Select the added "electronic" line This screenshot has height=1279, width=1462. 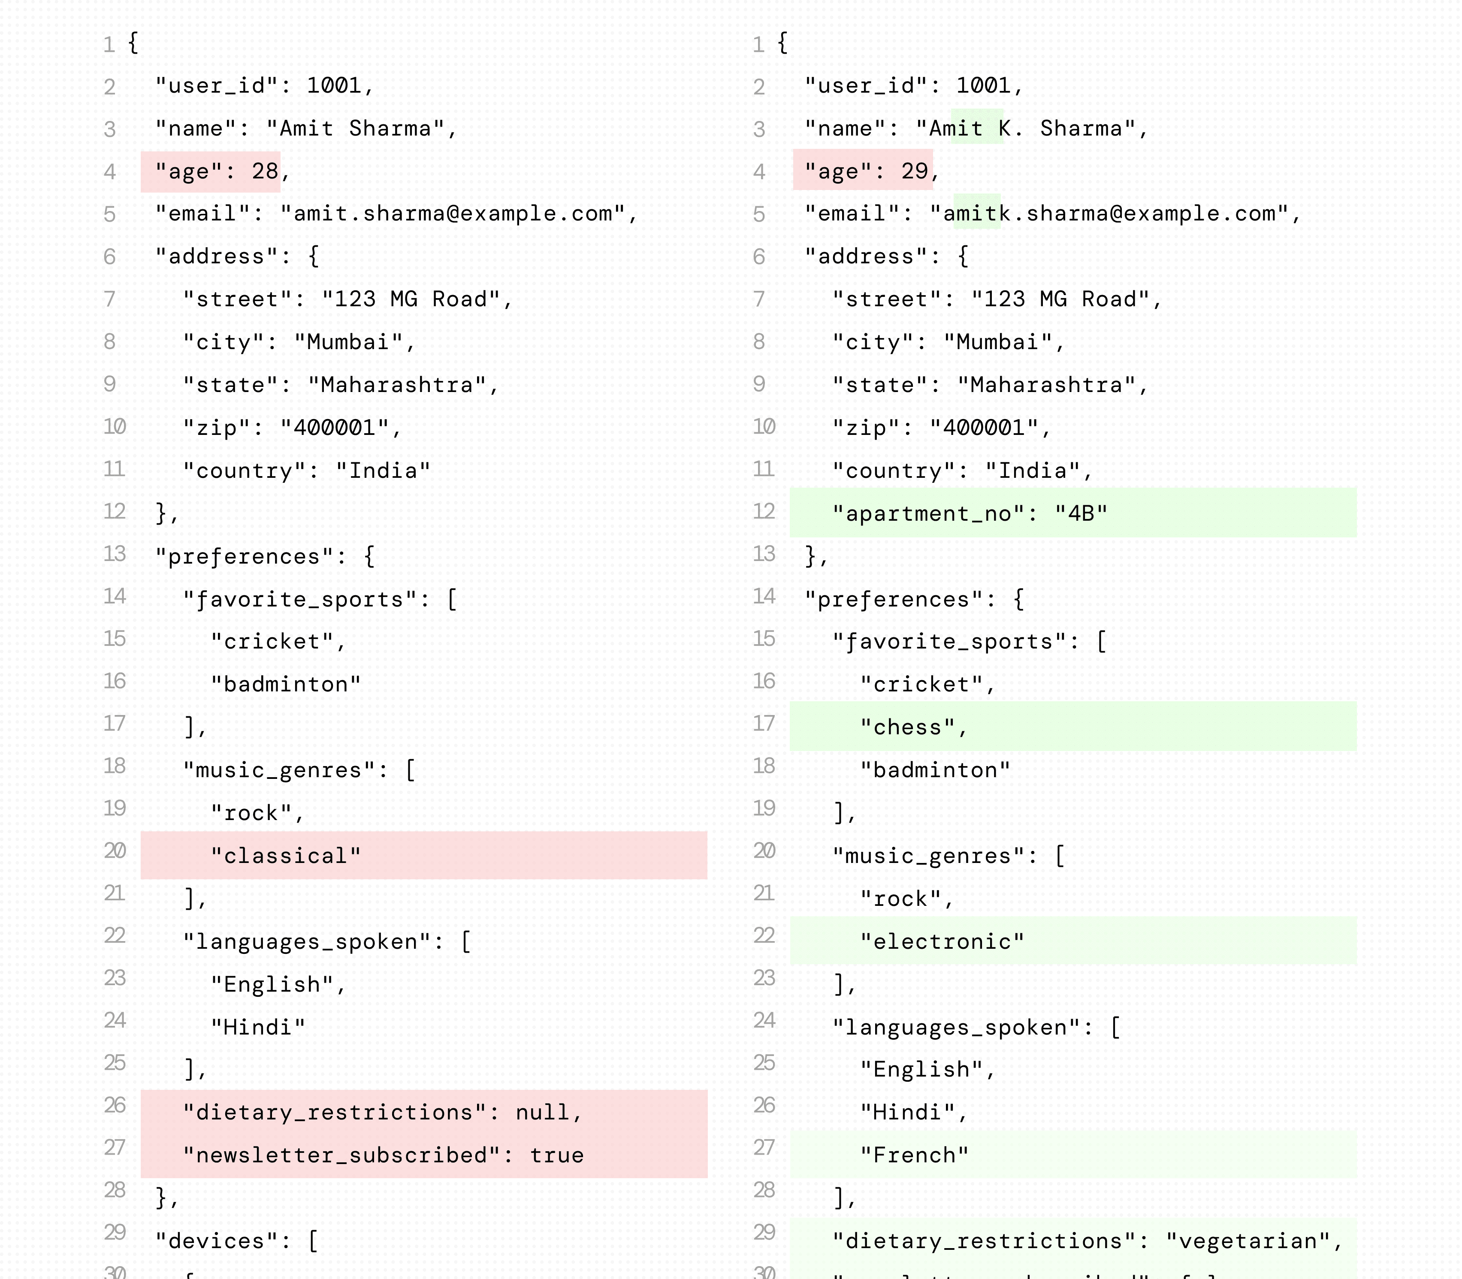pyautogui.click(x=1072, y=941)
